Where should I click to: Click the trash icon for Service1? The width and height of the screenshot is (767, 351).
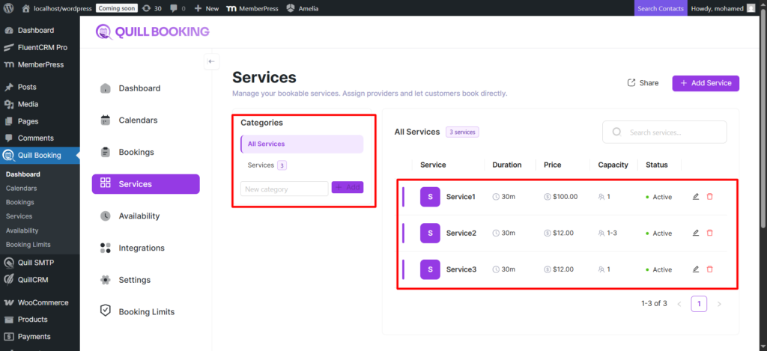pos(710,197)
